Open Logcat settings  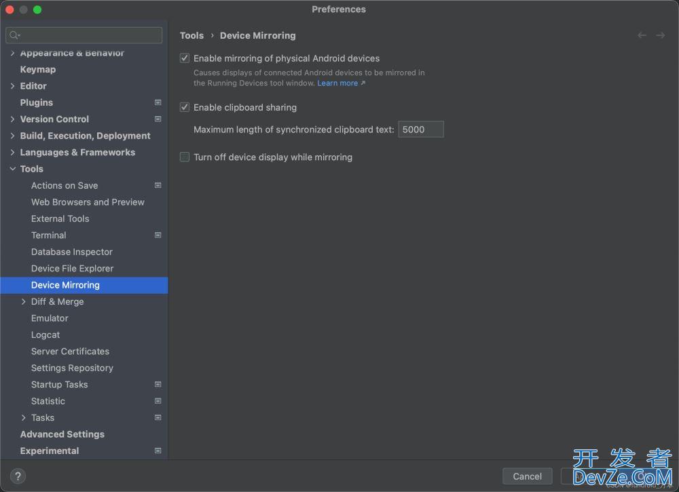(45, 335)
